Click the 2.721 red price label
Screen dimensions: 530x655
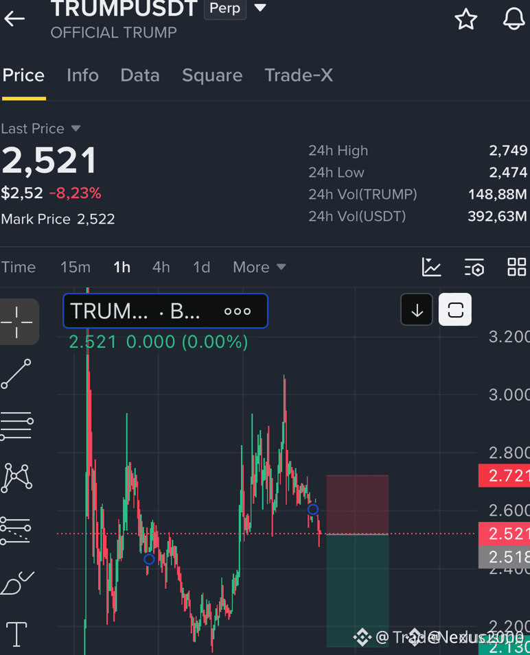pyautogui.click(x=504, y=476)
